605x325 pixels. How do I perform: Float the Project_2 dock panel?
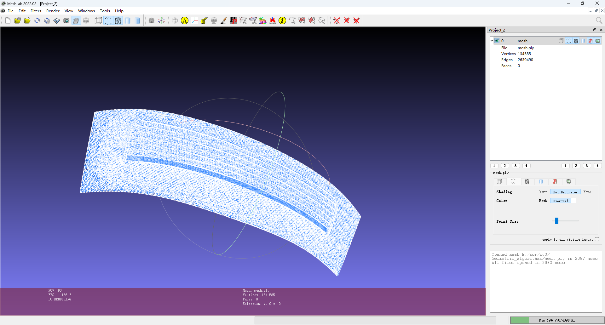click(x=595, y=30)
